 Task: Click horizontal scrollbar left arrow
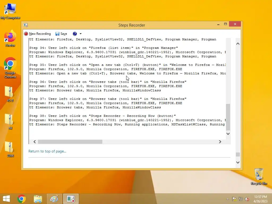coord(35,142)
